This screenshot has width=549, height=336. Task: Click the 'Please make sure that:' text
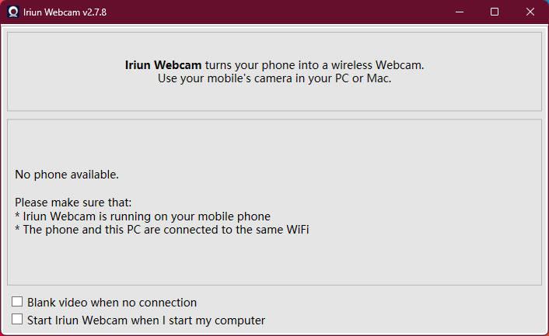tap(73, 203)
